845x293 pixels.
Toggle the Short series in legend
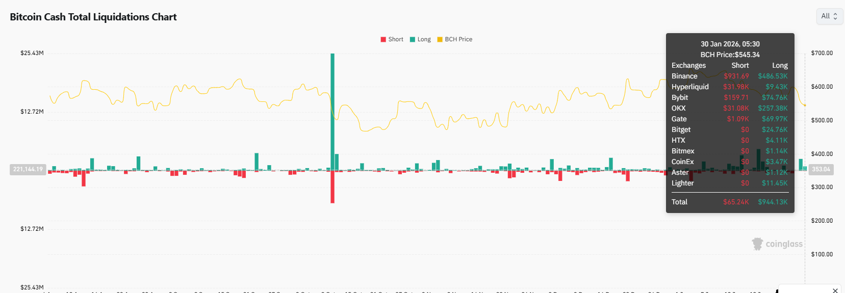click(392, 39)
